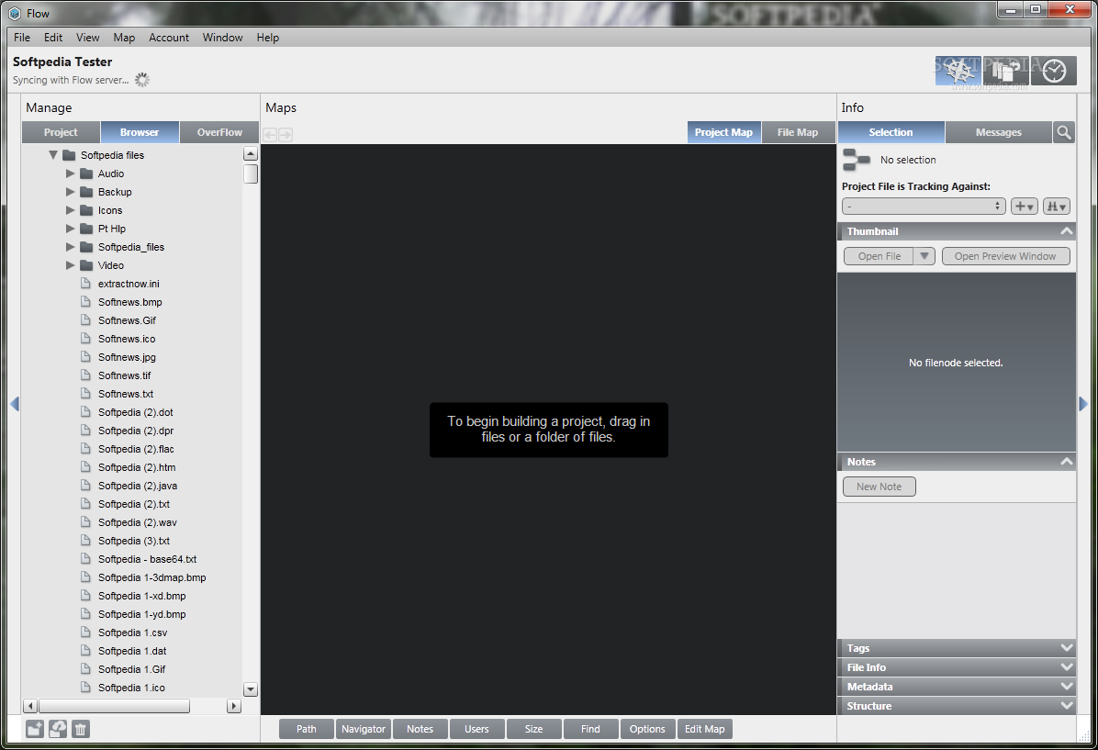Open the File menu
Screen dimensions: 1098x750
click(22, 37)
